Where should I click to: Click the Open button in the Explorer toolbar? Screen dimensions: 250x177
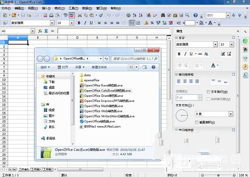point(63,67)
